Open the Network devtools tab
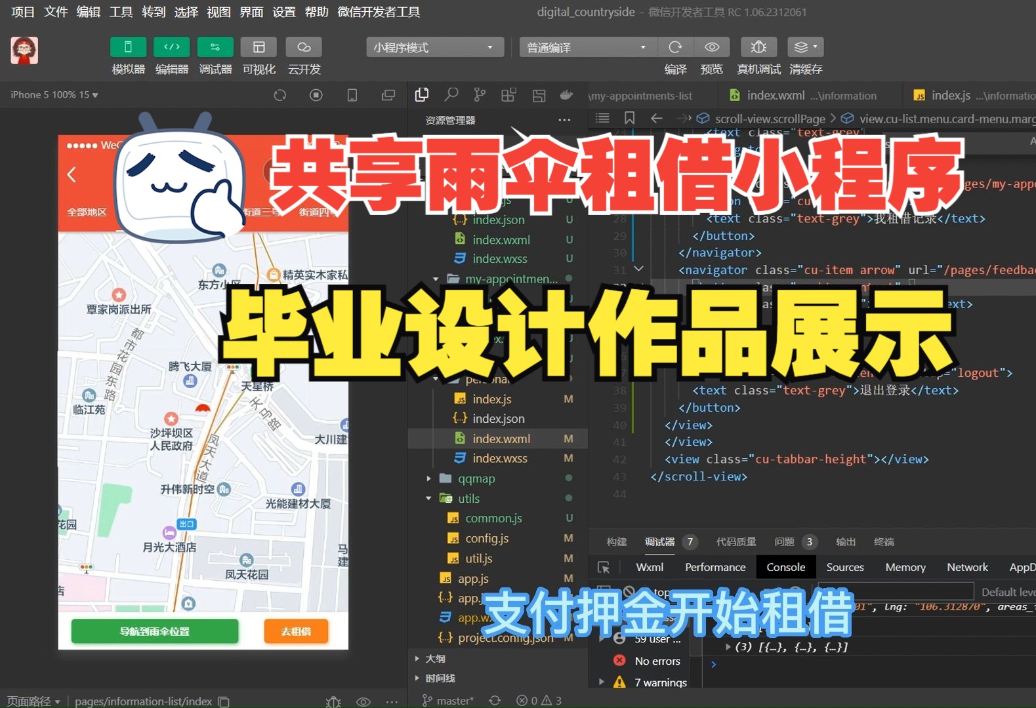 pos(967,567)
